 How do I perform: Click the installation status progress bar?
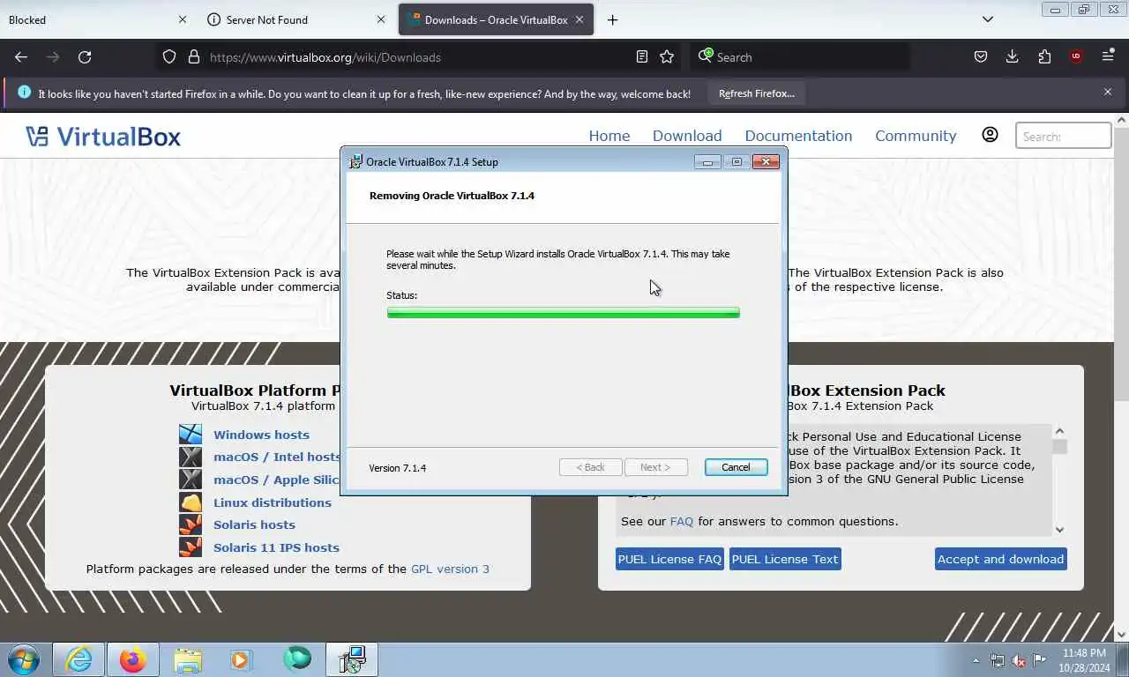[x=563, y=312]
